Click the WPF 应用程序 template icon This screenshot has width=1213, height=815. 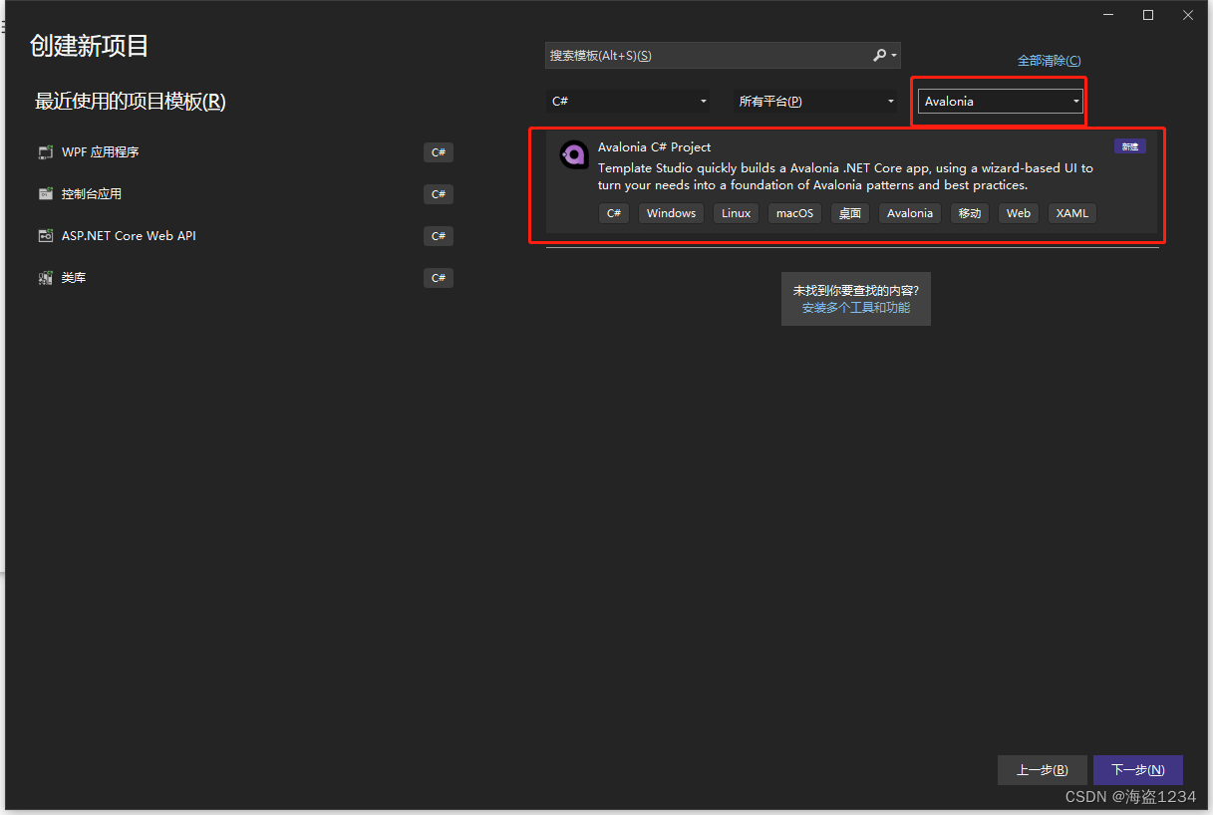pyautogui.click(x=45, y=152)
